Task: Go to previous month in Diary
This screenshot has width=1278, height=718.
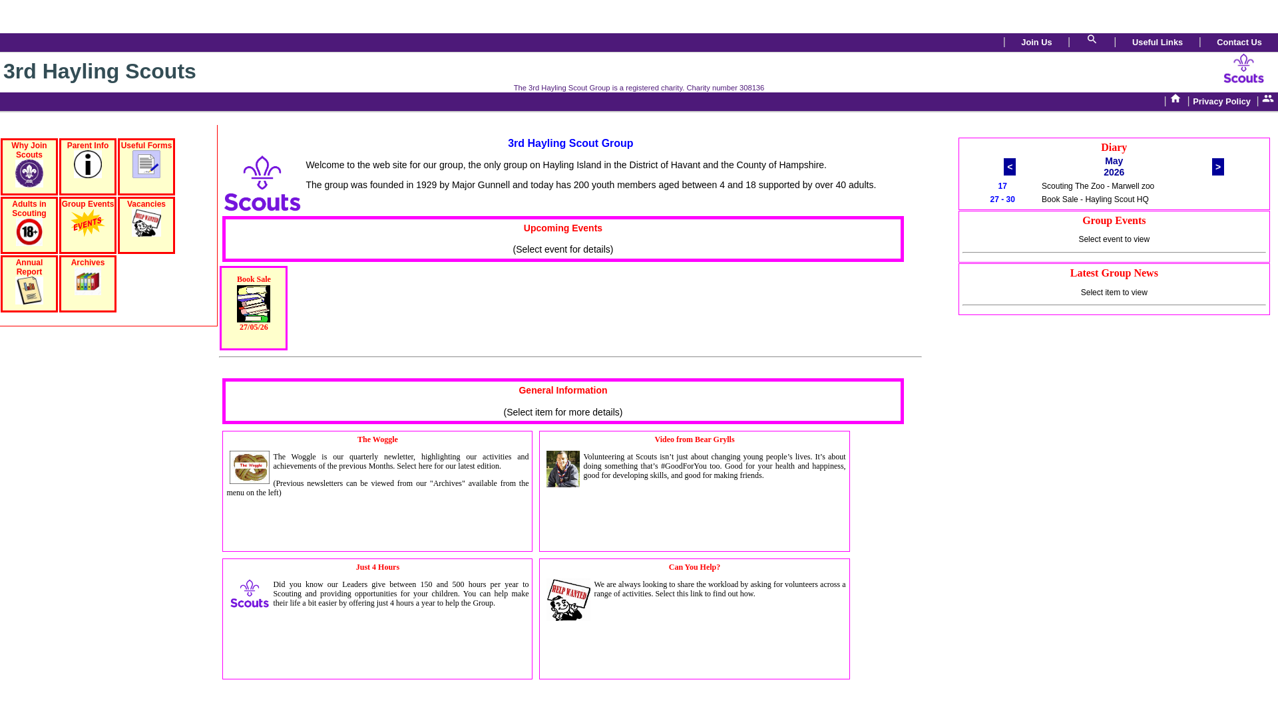Action: tap(1010, 167)
